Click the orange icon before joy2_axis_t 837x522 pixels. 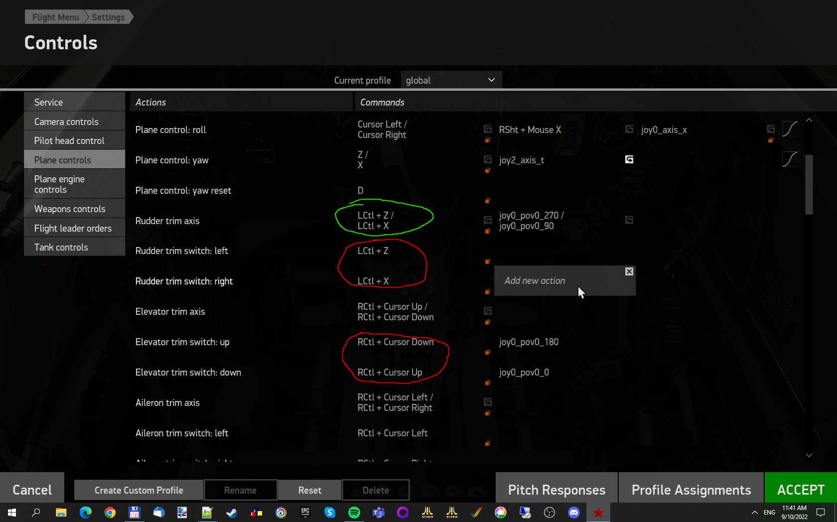[488, 171]
